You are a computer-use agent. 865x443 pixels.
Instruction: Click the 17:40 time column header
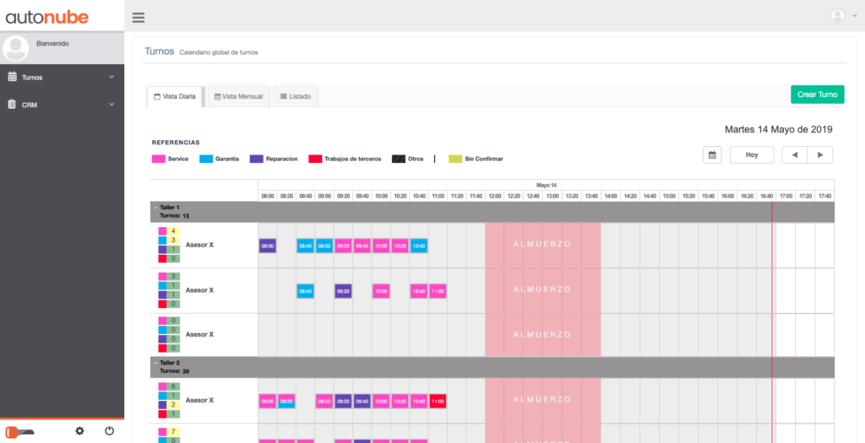pyautogui.click(x=824, y=196)
